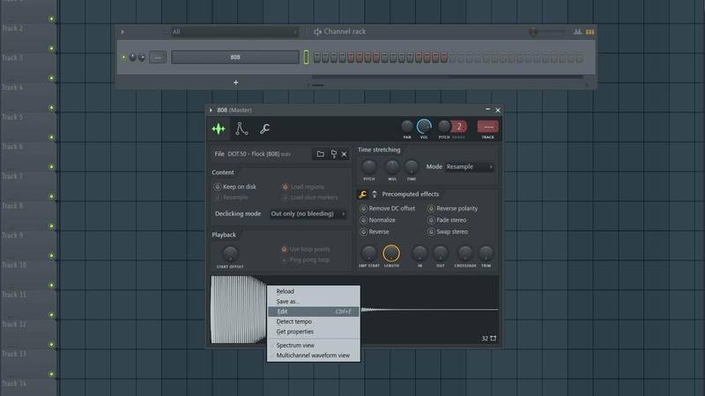Image resolution: width=705 pixels, height=396 pixels.
Task: Click the 808 channel name button
Action: tap(234, 57)
